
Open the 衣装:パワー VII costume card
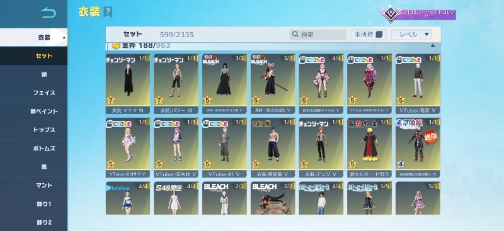point(176,84)
